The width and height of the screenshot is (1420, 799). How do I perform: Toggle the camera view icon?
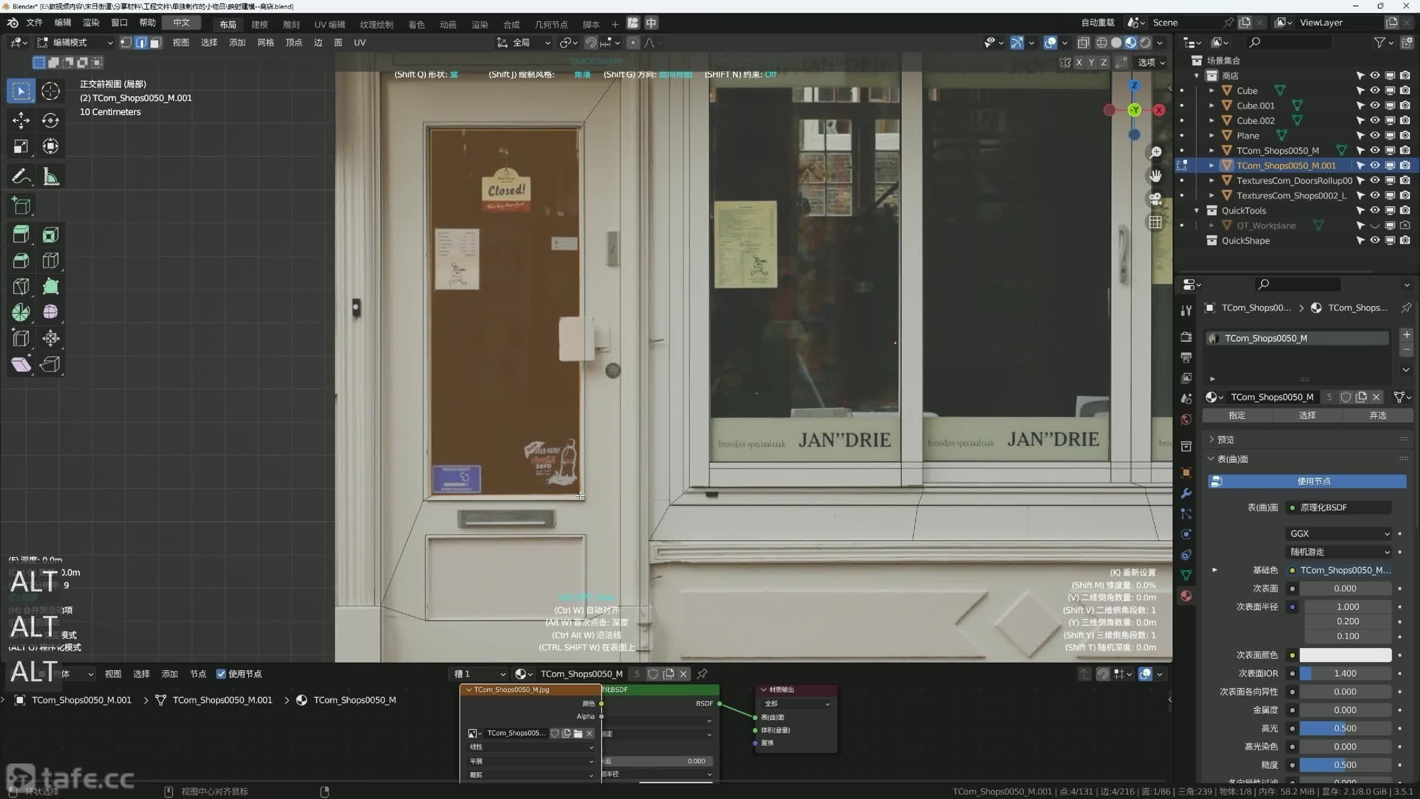(x=1155, y=199)
